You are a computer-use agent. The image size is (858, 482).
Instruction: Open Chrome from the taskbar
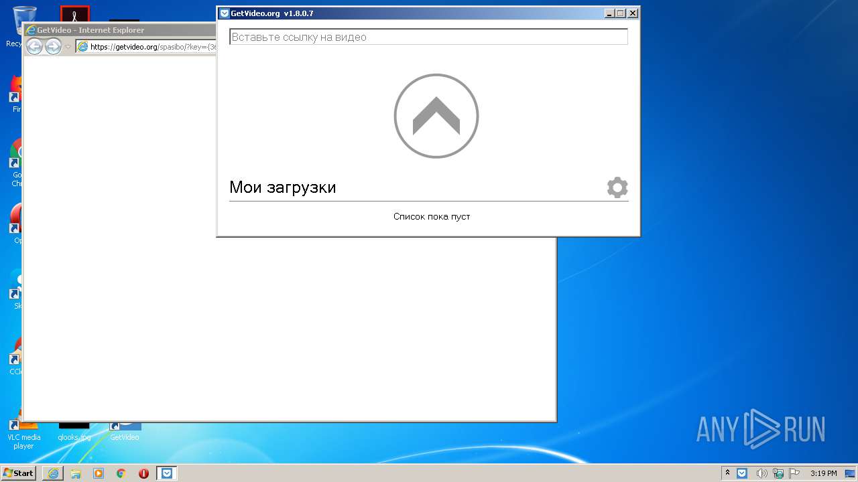pos(121,473)
